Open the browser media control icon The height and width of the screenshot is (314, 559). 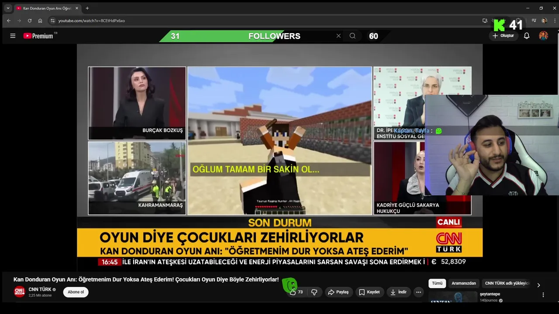click(x=534, y=20)
